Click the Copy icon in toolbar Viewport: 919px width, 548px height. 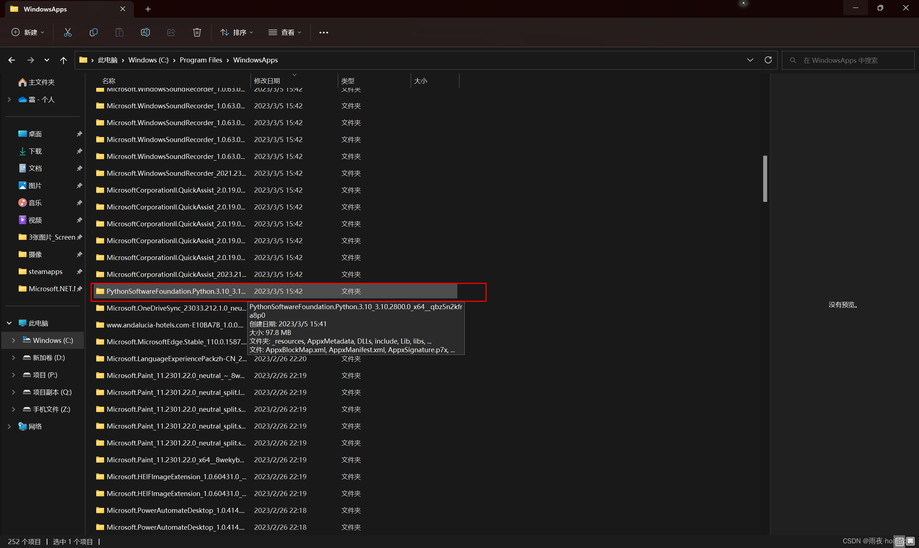coord(93,33)
